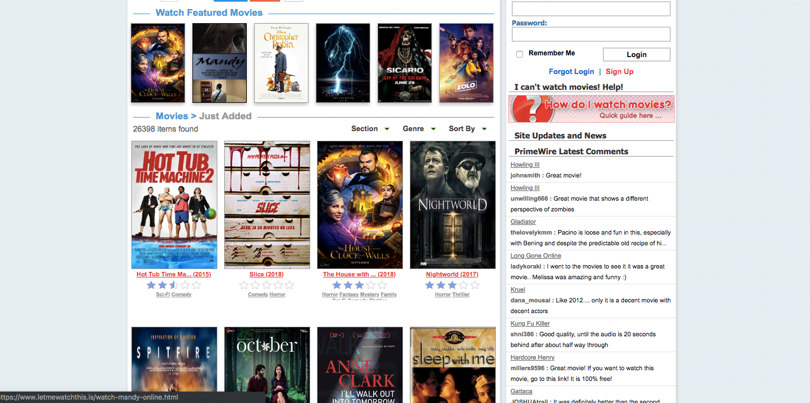Click the How do I watch movies banner
Viewport: 810px width, 403px height.
pyautogui.click(x=592, y=109)
